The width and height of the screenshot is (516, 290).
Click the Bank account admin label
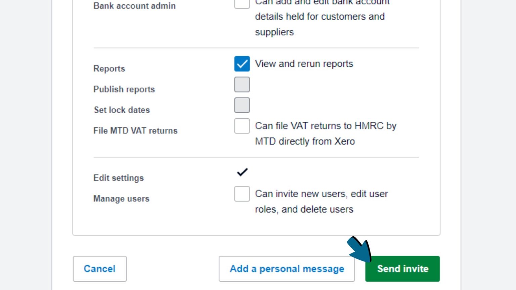(134, 6)
